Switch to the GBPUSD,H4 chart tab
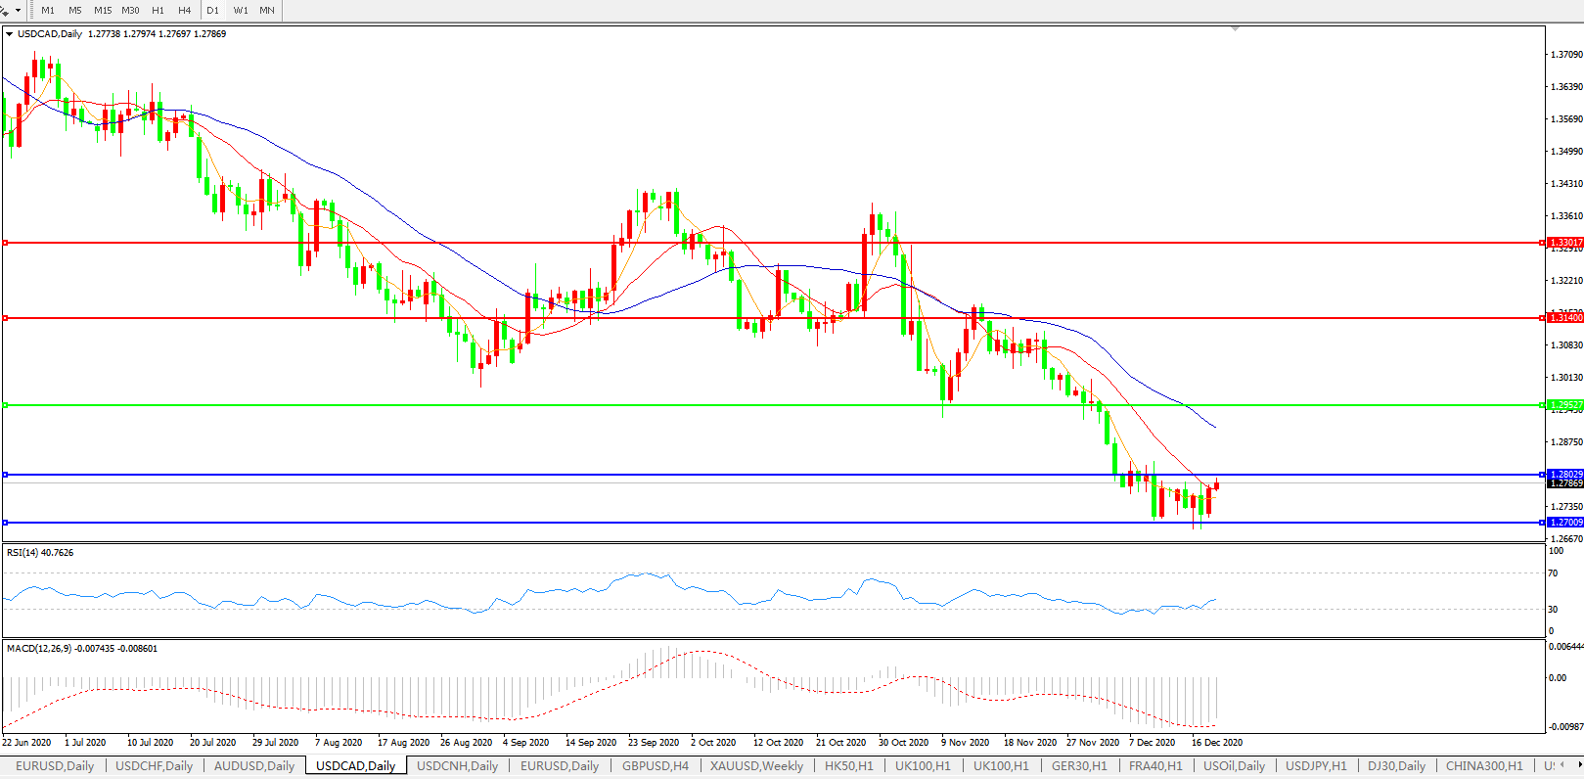1584x779 pixels. (x=655, y=766)
